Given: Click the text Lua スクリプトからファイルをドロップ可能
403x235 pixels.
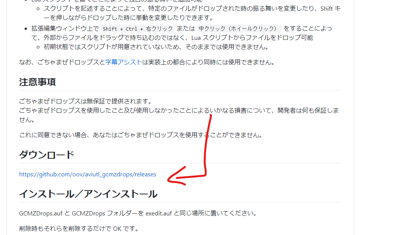Looking at the screenshot, I should coord(252,38).
